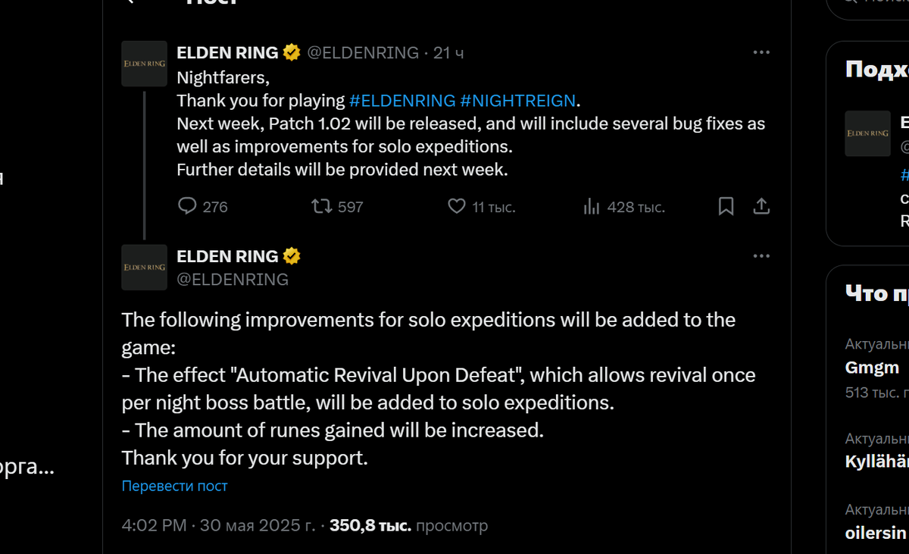Image resolution: width=909 pixels, height=554 pixels.
Task: Click the @ELDENRING handle in second post
Action: [233, 279]
